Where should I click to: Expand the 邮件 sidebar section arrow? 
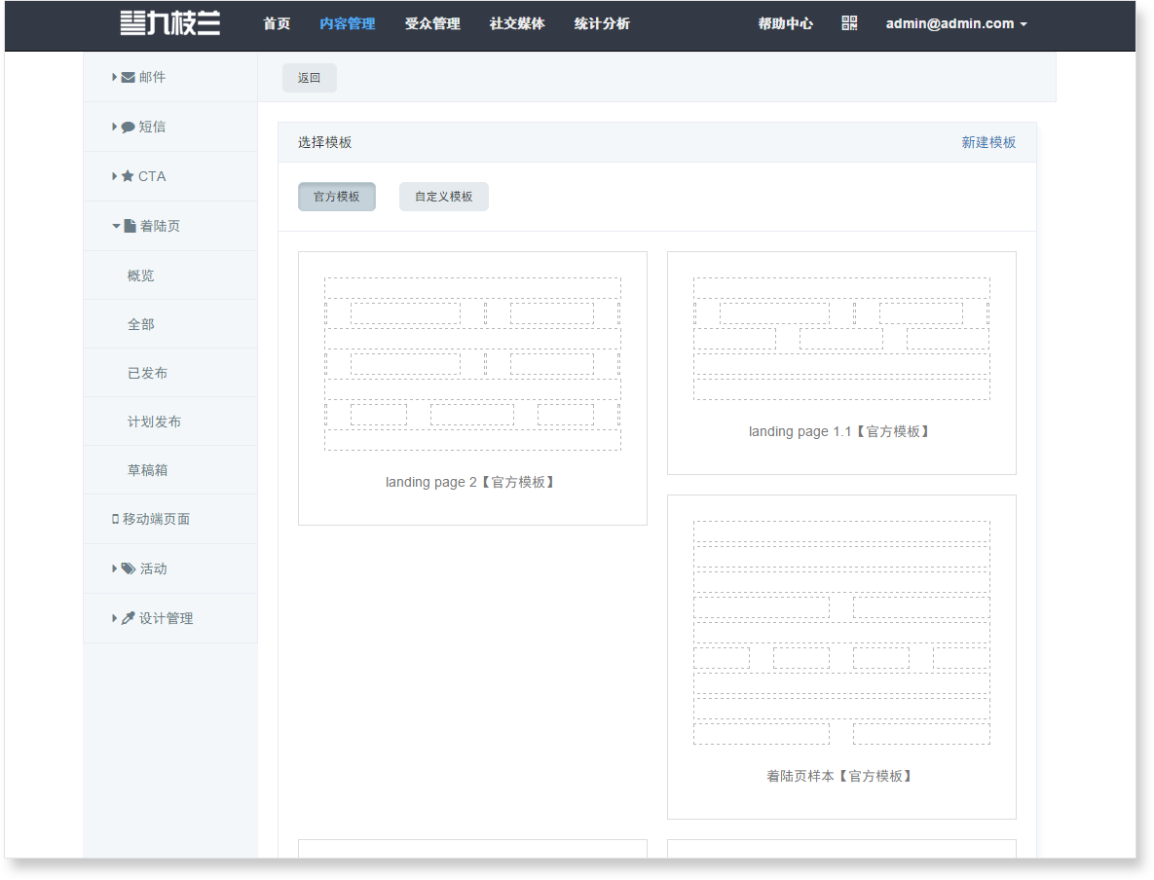114,77
